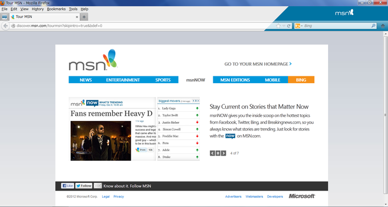Image resolution: width=388 pixels, height=207 pixels.
Task: Follow Go To Your MSN Homepage link
Action: [x=258, y=64]
